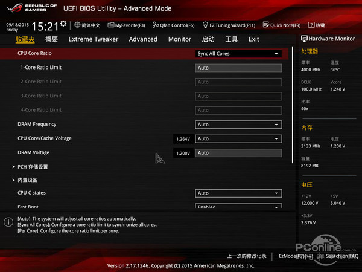This screenshot has width=362, height=272.
Task: Select the CPU Core Ratio label
Action: click(34, 53)
